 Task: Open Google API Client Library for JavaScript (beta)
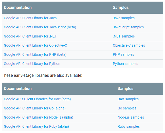pos(40,27)
